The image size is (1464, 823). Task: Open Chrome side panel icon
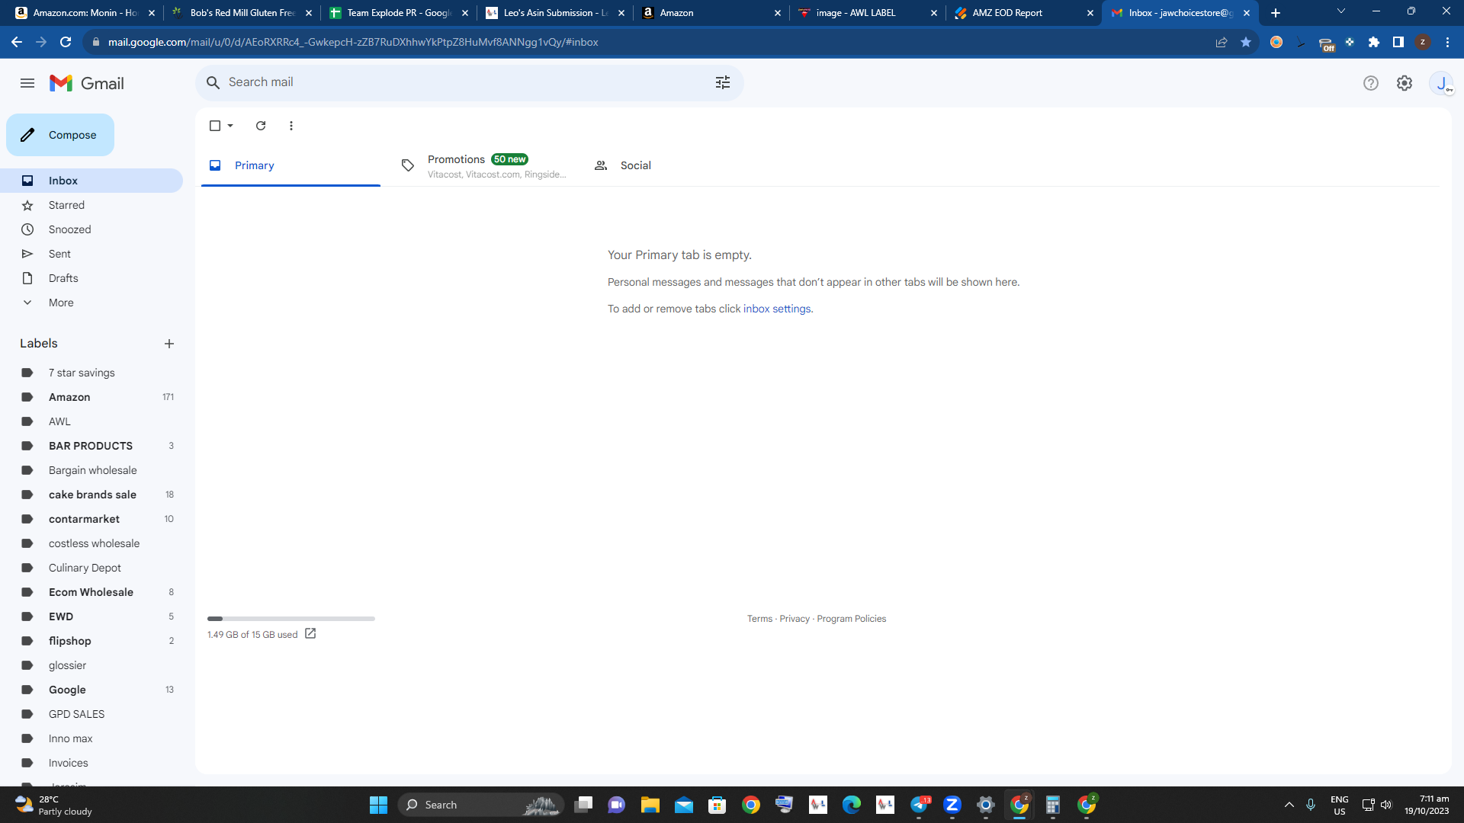(1398, 42)
